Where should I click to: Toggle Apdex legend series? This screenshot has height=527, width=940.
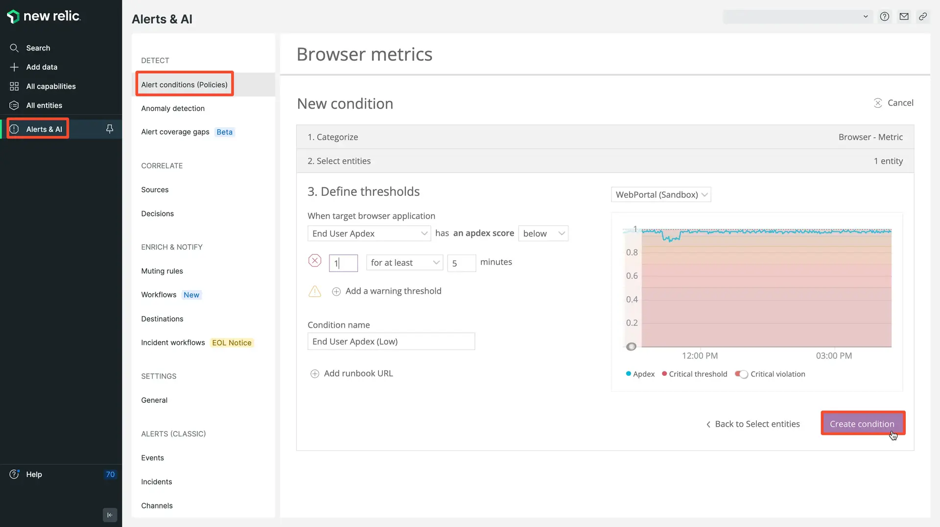click(x=640, y=374)
